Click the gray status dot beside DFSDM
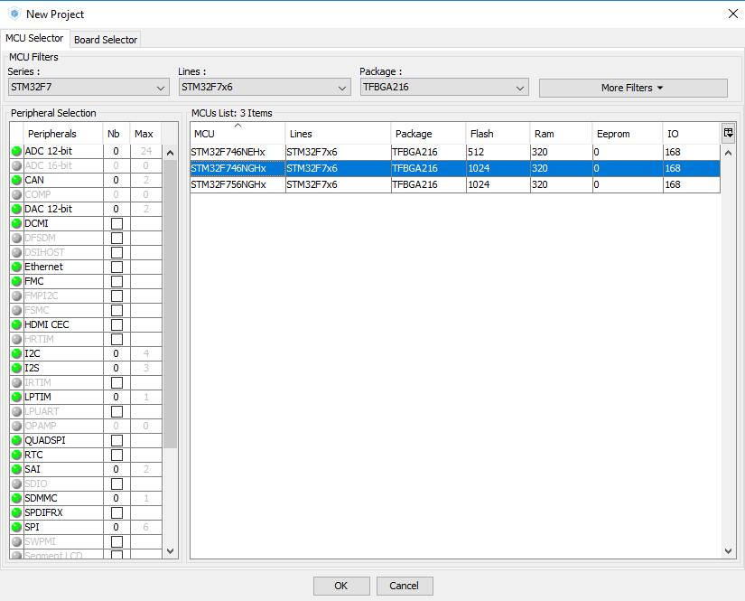The width and height of the screenshot is (745, 601). 16,238
